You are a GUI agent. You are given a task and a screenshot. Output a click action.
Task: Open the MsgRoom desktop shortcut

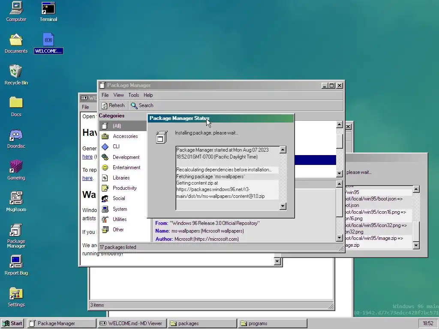[16, 202]
